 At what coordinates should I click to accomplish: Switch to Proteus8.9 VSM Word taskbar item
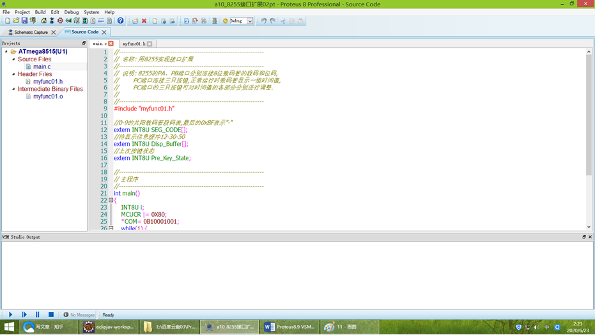coord(290,327)
